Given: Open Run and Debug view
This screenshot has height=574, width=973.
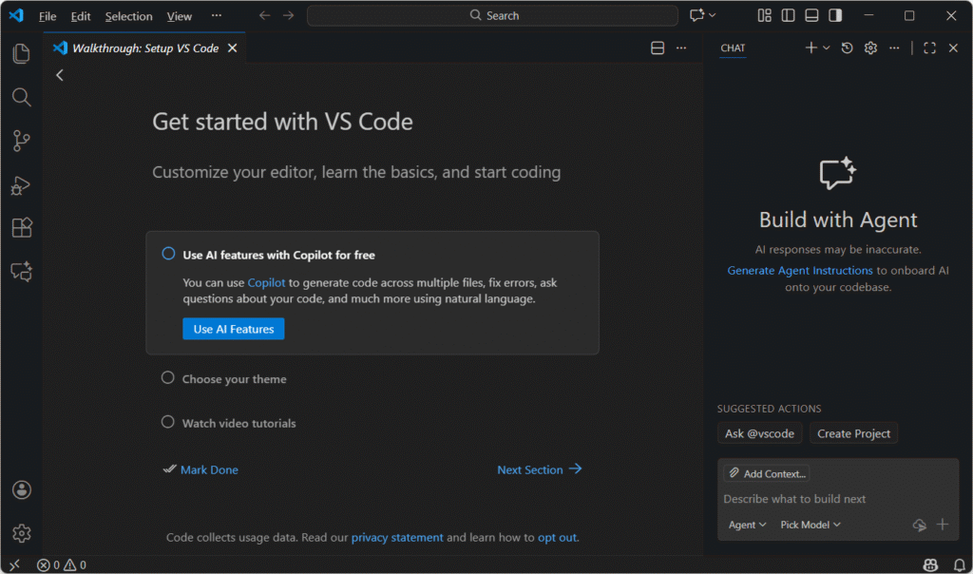Looking at the screenshot, I should click(21, 185).
